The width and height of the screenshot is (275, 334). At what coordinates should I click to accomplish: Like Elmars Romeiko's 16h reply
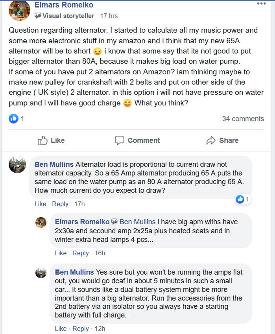tap(61, 253)
